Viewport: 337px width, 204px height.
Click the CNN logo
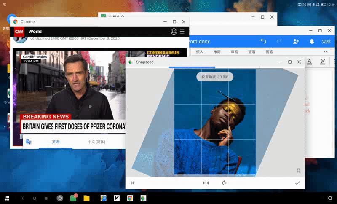(x=19, y=32)
